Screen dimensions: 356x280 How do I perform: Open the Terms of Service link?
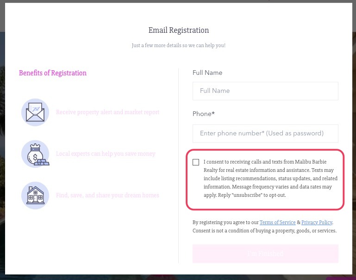coord(277,222)
